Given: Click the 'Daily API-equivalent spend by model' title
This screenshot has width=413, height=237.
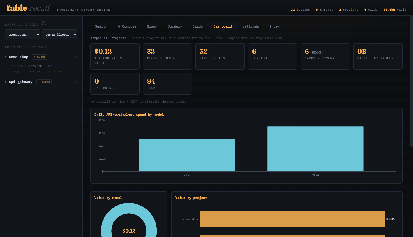Looking at the screenshot, I should point(129,115).
